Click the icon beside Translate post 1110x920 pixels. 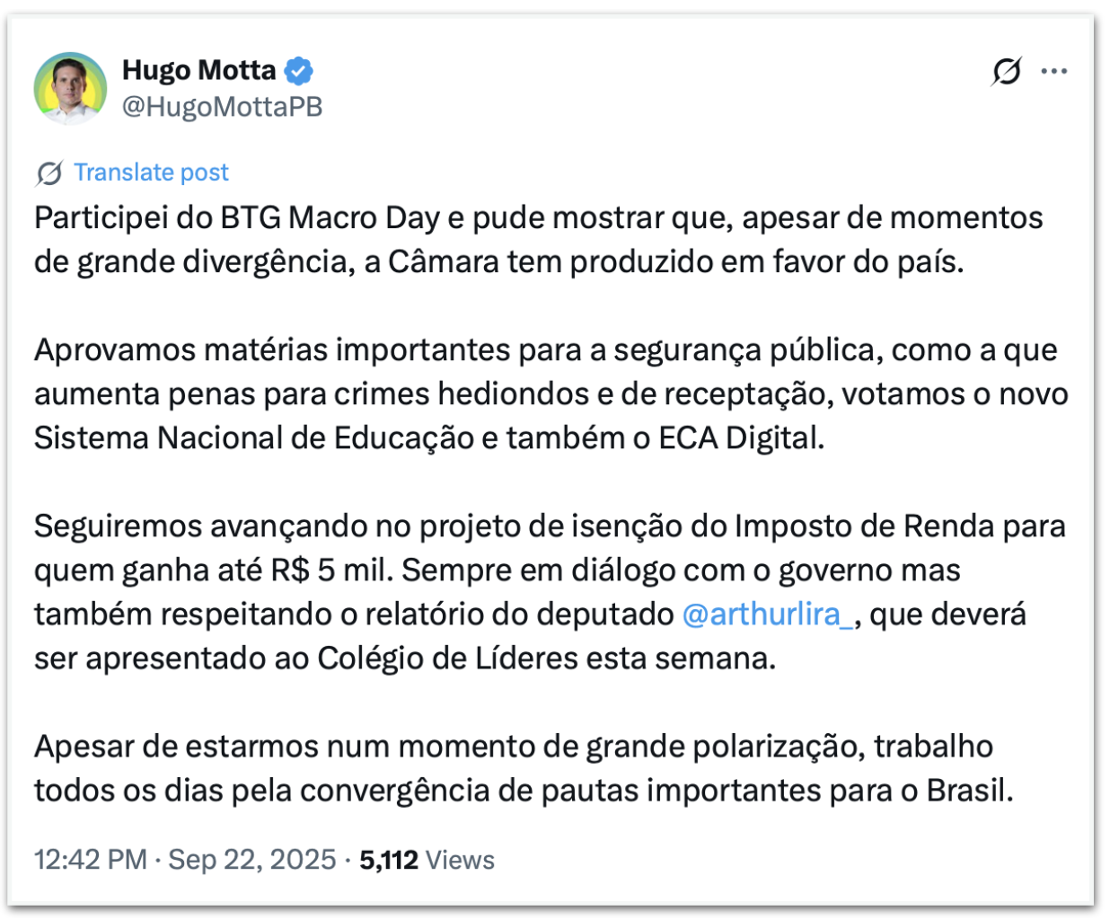[x=49, y=172]
